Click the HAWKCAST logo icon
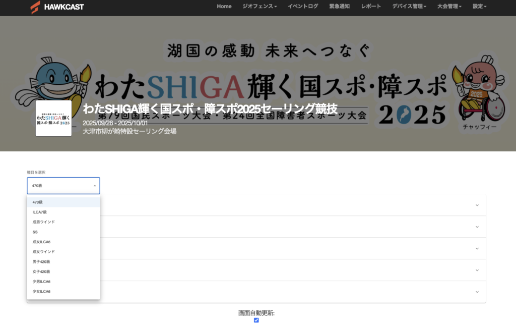516x327 pixels. coord(35,7)
